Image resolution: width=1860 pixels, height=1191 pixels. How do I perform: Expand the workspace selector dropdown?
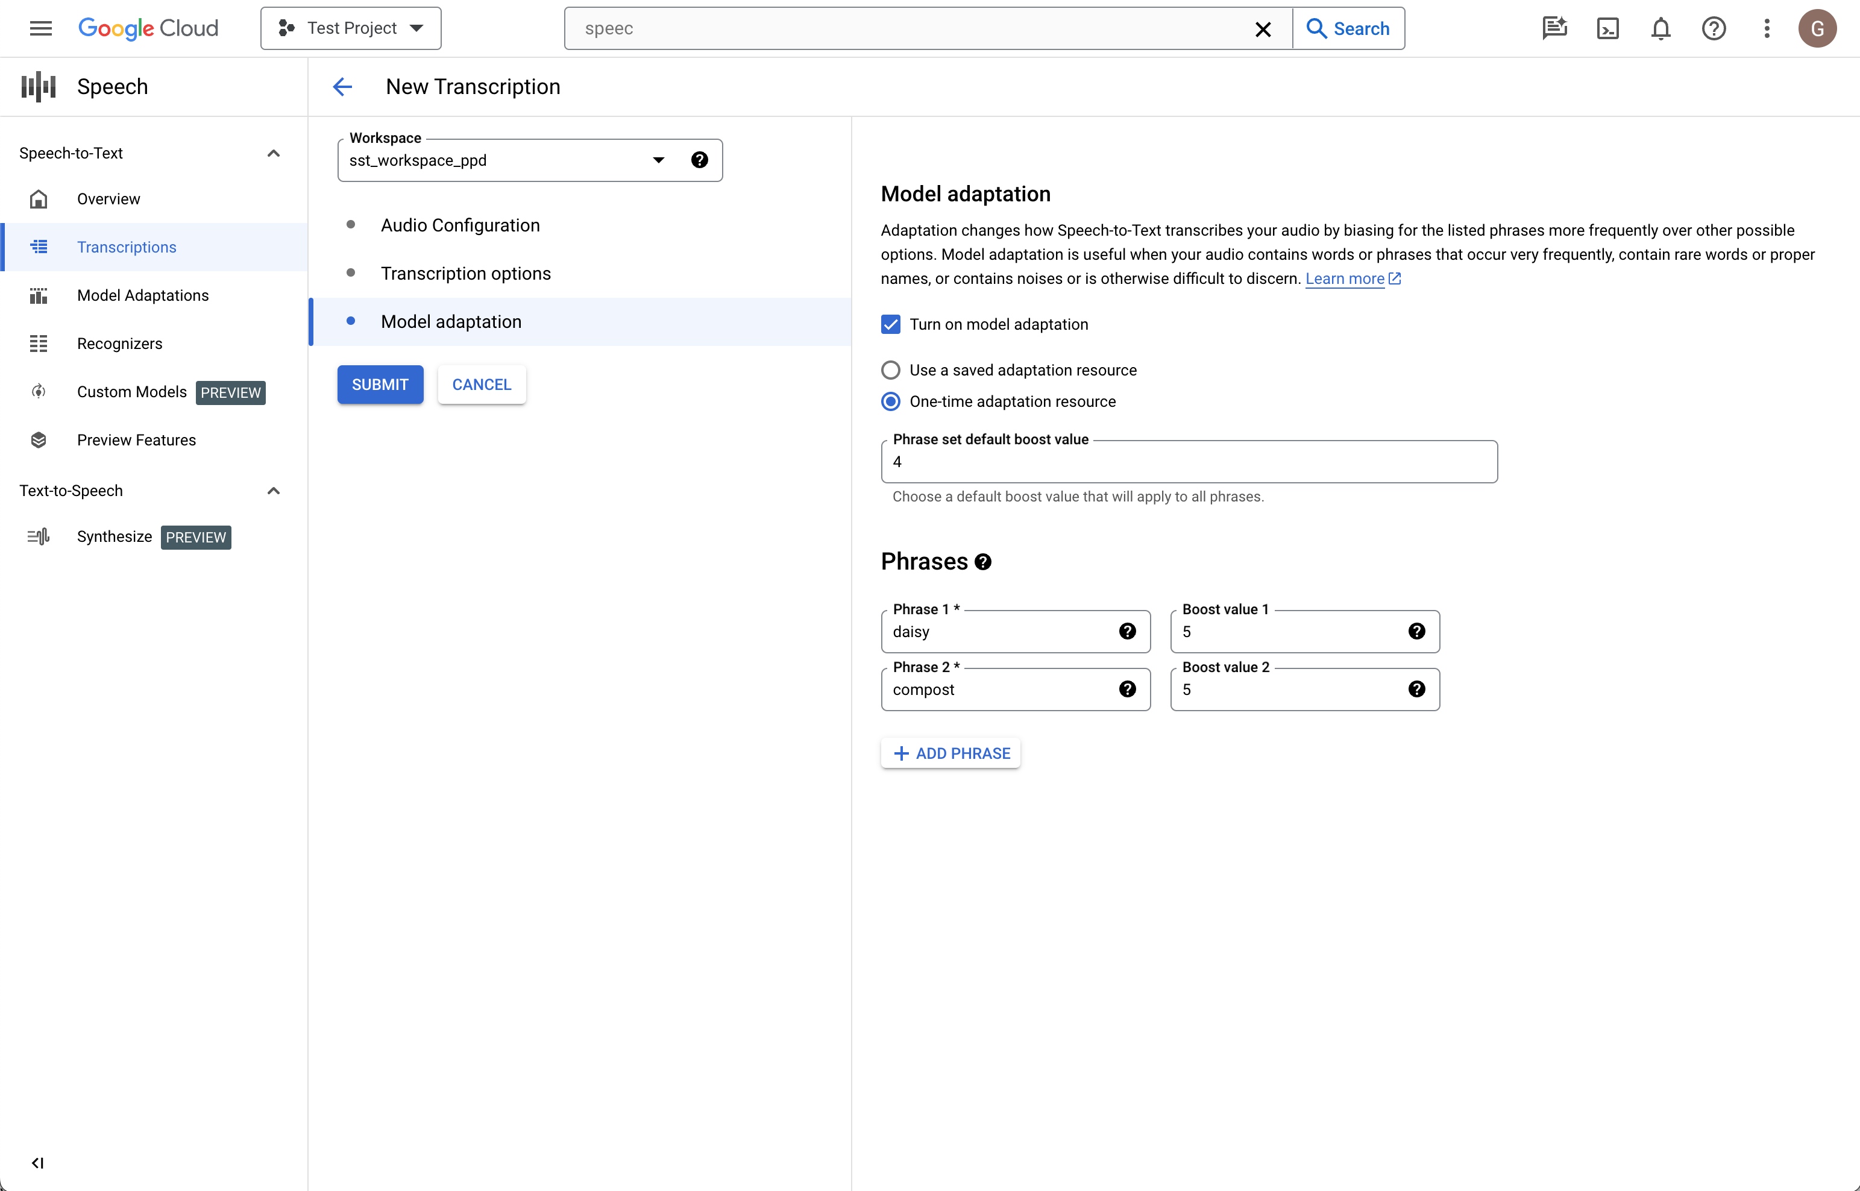tap(660, 160)
